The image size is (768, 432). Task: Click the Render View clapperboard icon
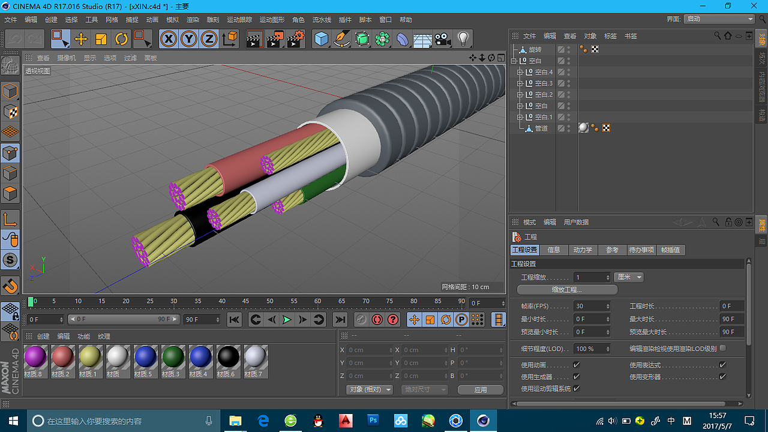click(x=254, y=40)
